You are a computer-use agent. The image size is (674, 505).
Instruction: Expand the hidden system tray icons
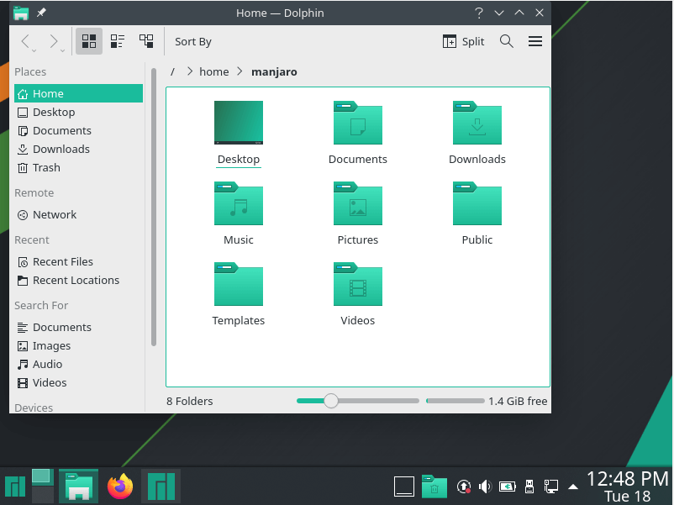pyautogui.click(x=573, y=486)
